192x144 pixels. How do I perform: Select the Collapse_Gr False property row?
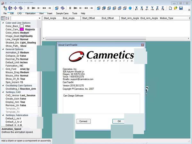(x=19, y=56)
